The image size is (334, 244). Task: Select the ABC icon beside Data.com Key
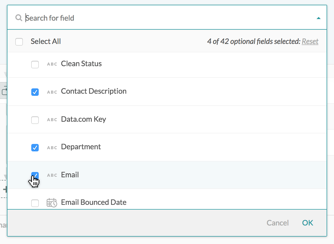pos(52,120)
